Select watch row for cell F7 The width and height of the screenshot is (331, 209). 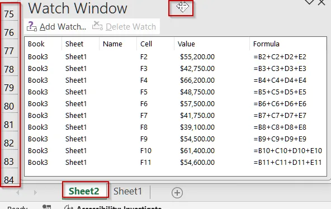point(176,115)
